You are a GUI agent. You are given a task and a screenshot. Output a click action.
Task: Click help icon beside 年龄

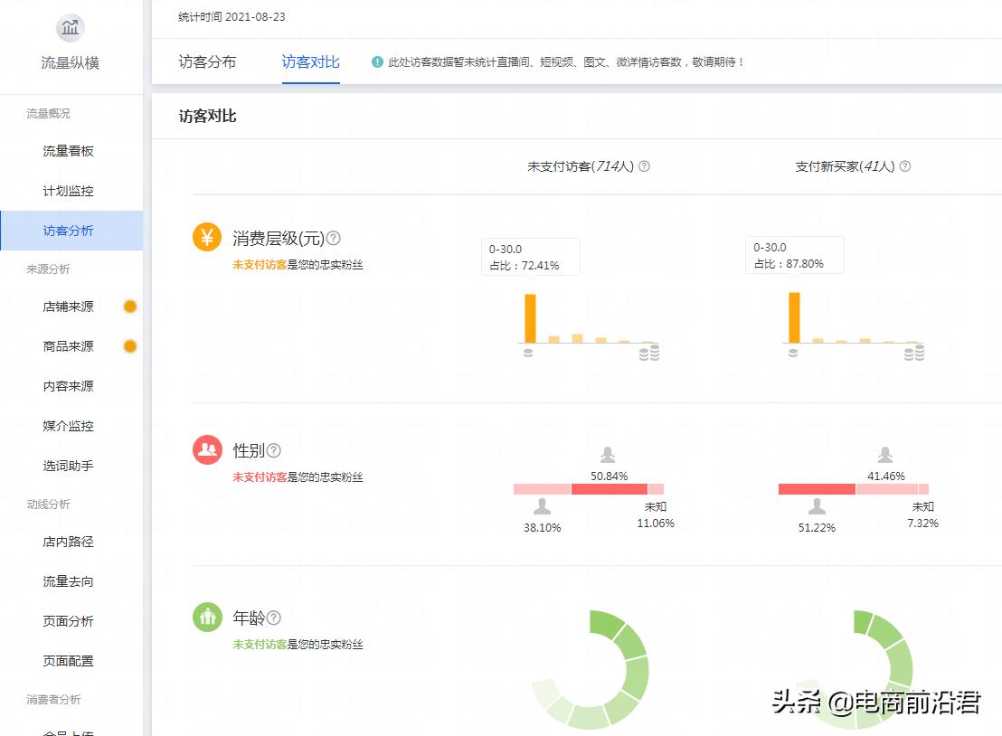click(x=273, y=618)
